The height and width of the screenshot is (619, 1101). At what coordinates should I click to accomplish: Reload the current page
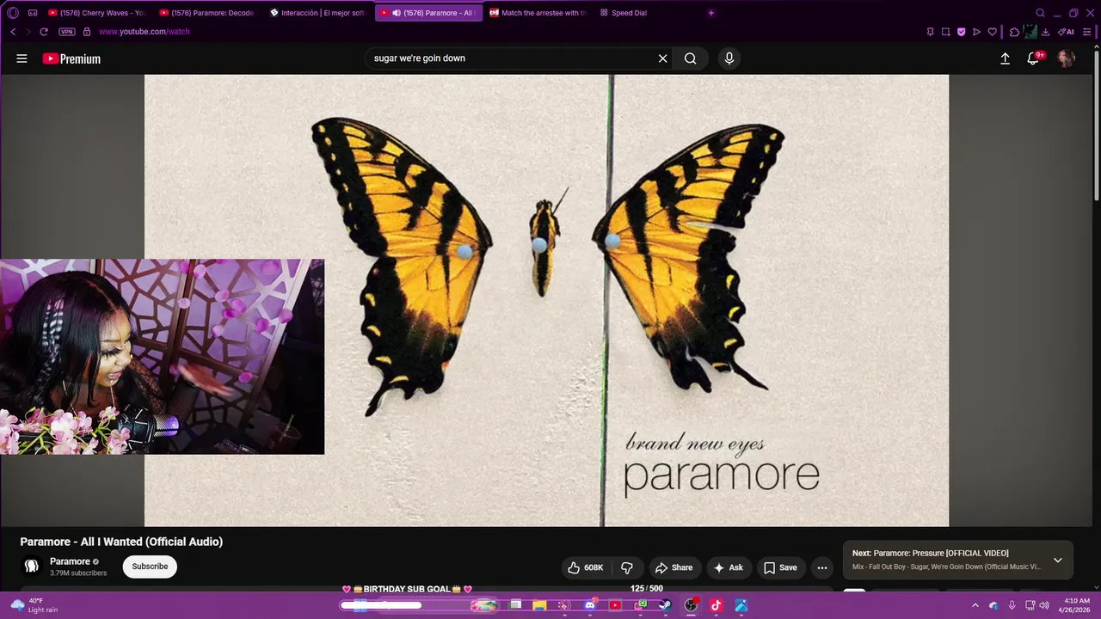tap(44, 32)
